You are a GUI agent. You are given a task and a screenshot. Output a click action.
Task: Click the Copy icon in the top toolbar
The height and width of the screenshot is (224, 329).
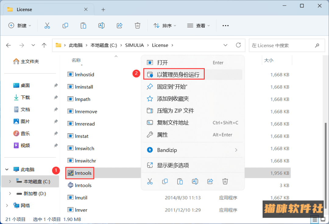tap(65, 26)
